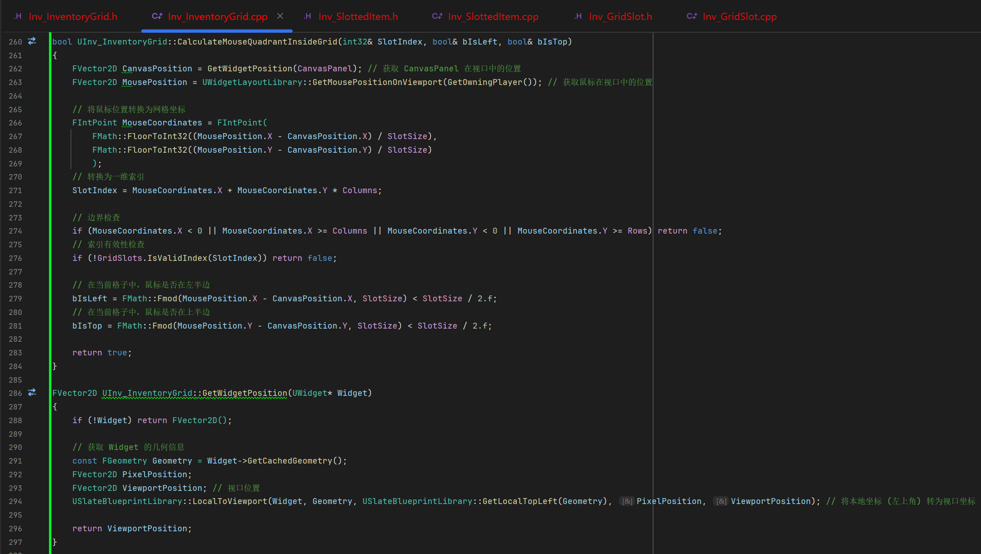
Task: Switch to the Inv_GridSlot.h tab
Action: click(x=620, y=17)
